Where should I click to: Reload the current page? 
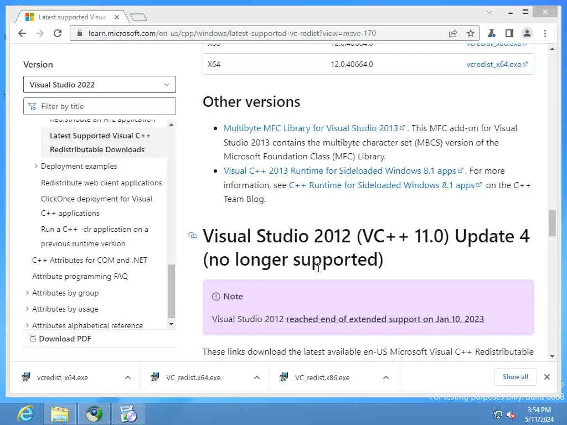click(x=58, y=33)
